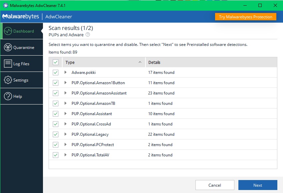Screen dimensions: 283x193
Task: Expand the PUP.Optional.Legacy row
Action: click(66, 134)
